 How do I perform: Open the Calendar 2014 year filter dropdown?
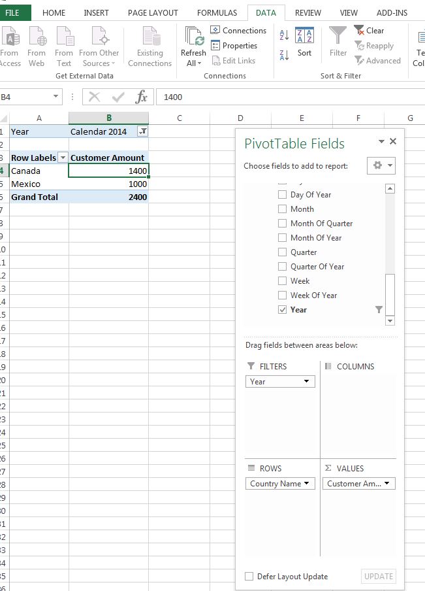[x=142, y=131]
